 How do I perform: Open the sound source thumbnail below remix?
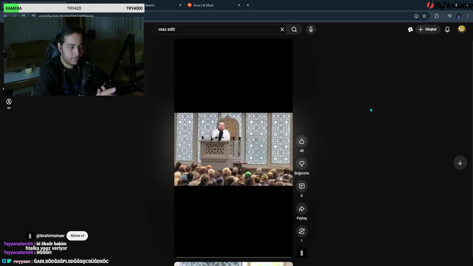[302, 253]
